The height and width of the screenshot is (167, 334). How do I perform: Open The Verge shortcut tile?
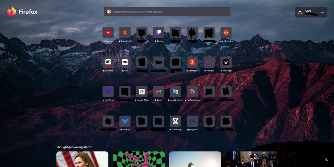[x=108, y=91]
